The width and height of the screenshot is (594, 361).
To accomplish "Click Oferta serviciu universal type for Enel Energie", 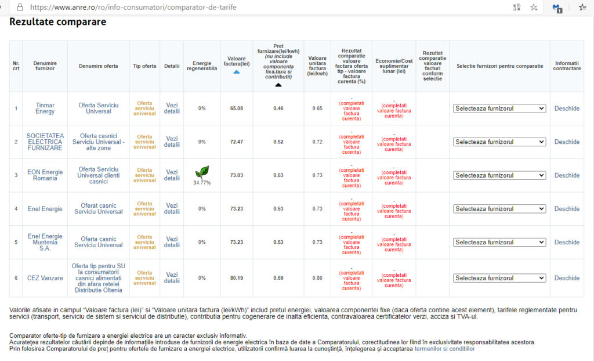I will coord(144,208).
